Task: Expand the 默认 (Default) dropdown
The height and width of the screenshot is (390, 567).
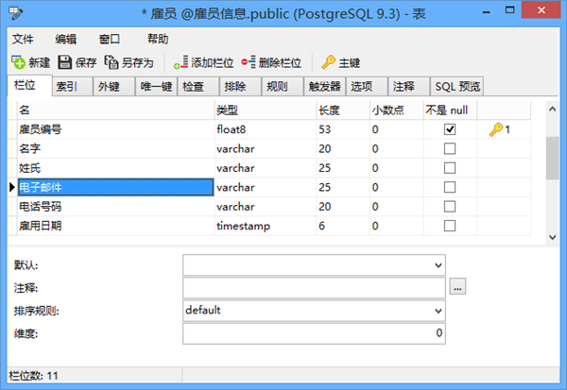Action: [437, 263]
